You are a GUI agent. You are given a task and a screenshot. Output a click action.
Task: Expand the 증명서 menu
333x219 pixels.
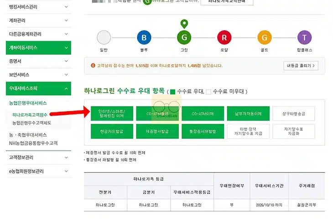38,61
